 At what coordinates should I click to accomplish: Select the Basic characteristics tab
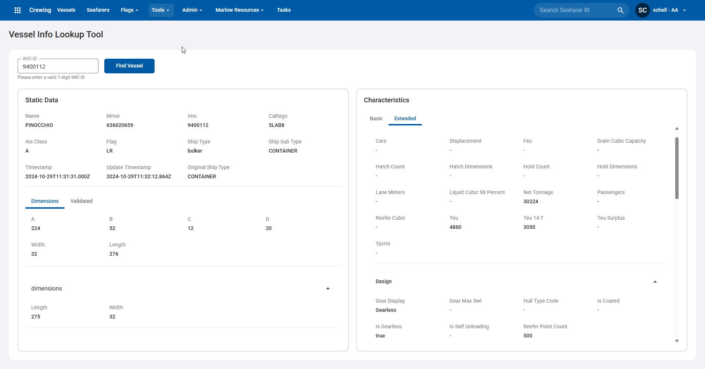(x=376, y=118)
